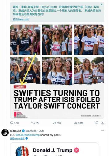This screenshot has height=156, width=111.
Task: Click Donald J. Trump name in quoted post
Action: (53, 150)
